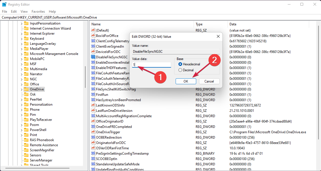The image size is (321, 171).
Task: Open the Edit menu
Action: pos(14,12)
